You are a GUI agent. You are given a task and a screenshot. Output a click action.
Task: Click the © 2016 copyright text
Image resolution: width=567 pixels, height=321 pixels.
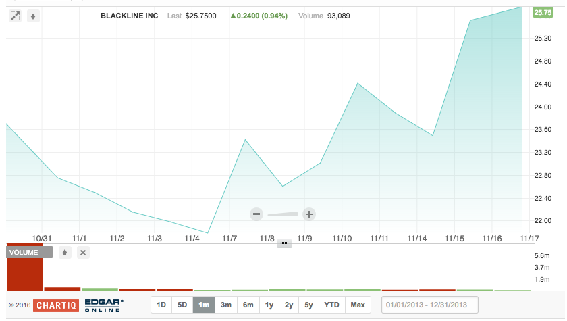pos(20,305)
